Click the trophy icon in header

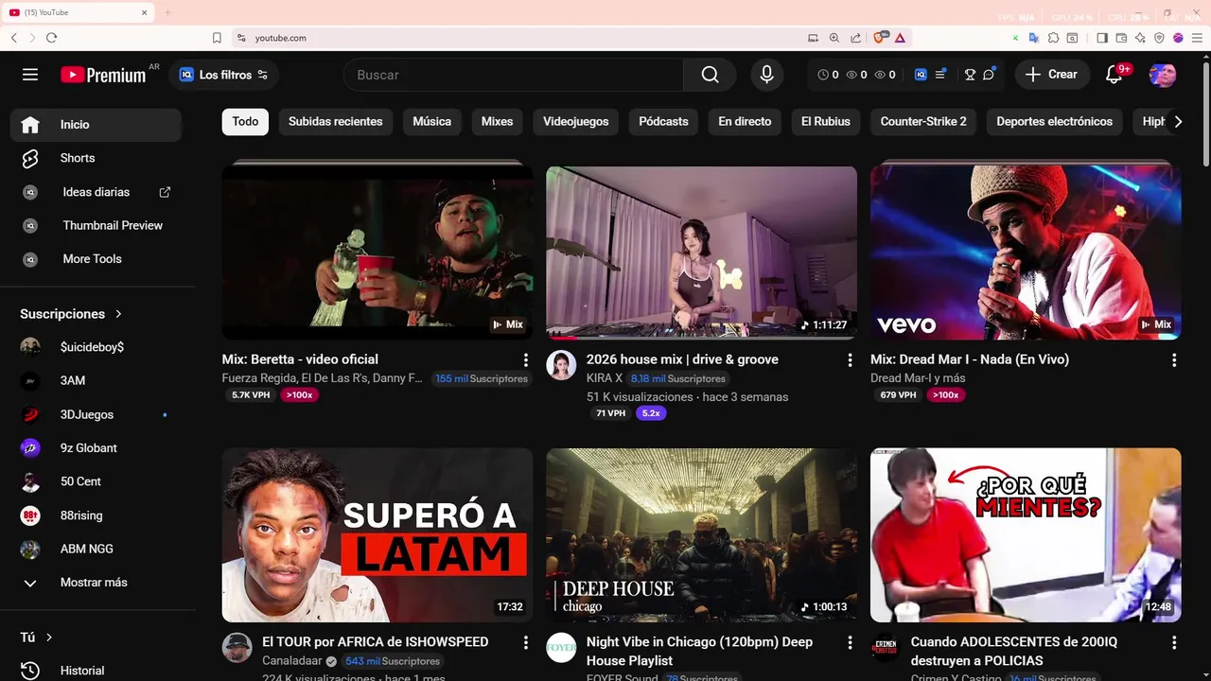pyautogui.click(x=970, y=75)
